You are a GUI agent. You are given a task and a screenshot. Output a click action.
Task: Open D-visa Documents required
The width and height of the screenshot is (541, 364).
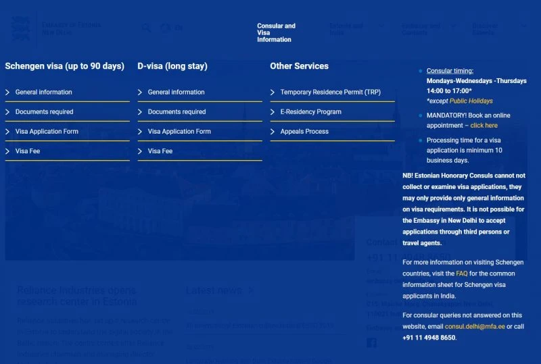pos(199,112)
